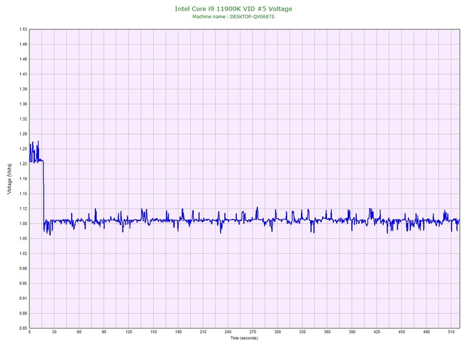Click the 30 seconds time tick
The image size is (467, 350).
pyautogui.click(x=54, y=332)
